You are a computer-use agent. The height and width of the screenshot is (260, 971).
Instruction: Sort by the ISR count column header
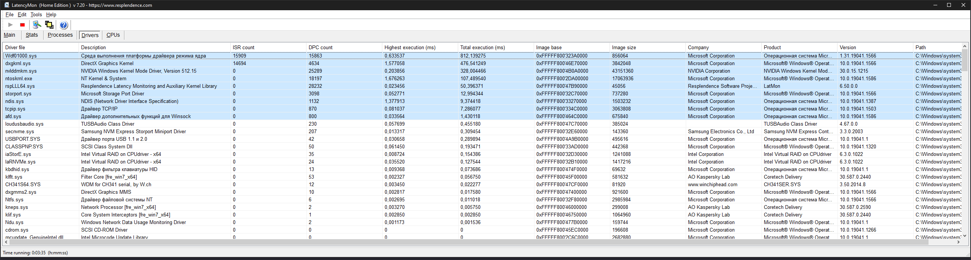click(x=269, y=47)
